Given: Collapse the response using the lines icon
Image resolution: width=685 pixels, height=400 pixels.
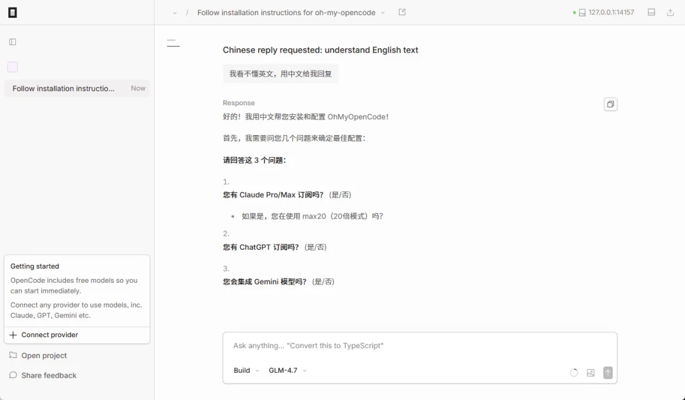Looking at the screenshot, I should [173, 42].
